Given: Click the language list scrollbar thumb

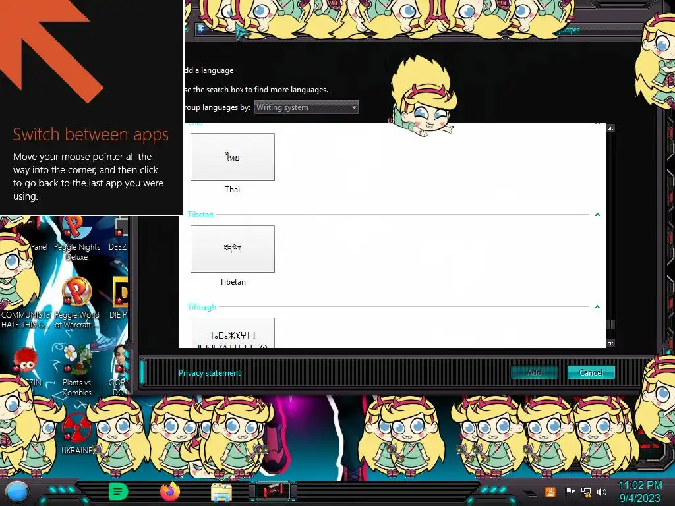Looking at the screenshot, I should [610, 324].
